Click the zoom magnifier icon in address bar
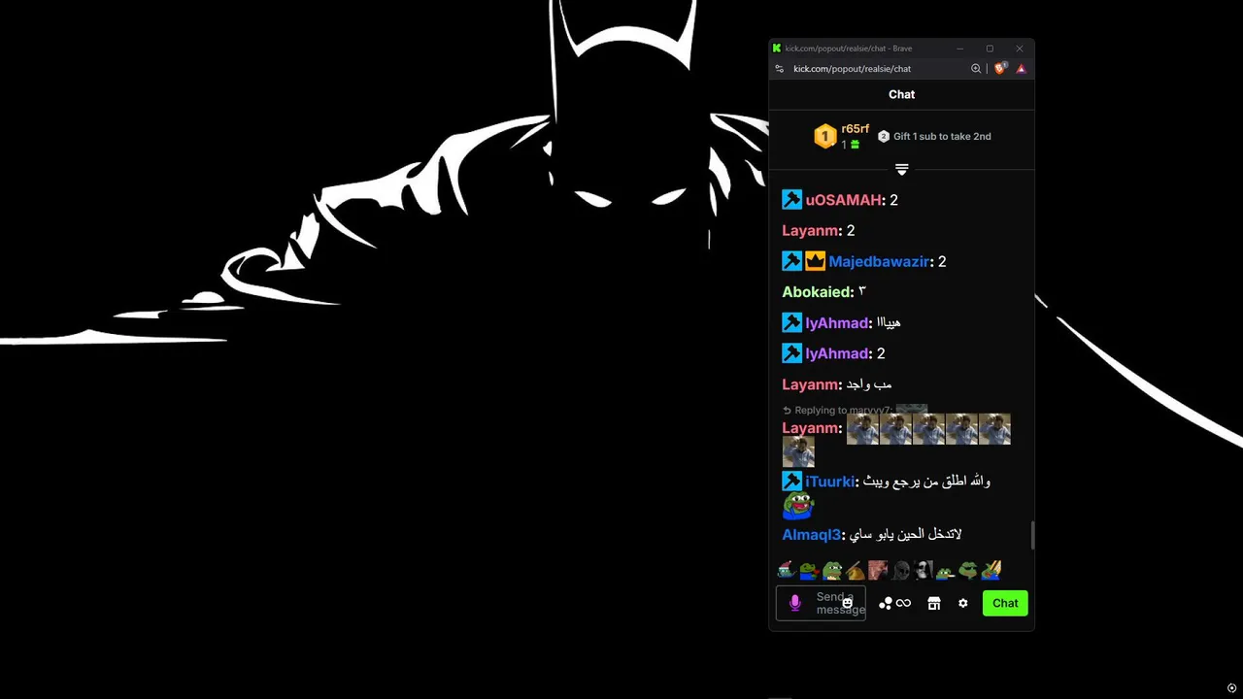The height and width of the screenshot is (699, 1243). 976,69
